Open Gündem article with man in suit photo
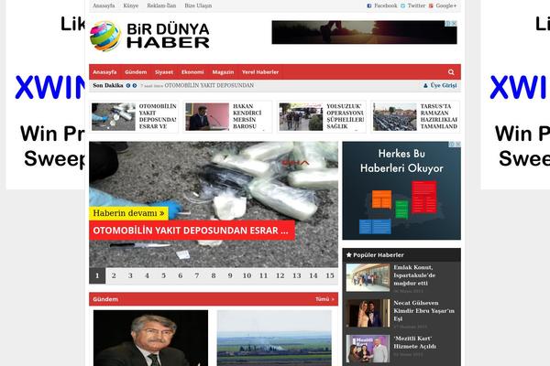This screenshot has height=366, width=550. pyautogui.click(x=150, y=338)
